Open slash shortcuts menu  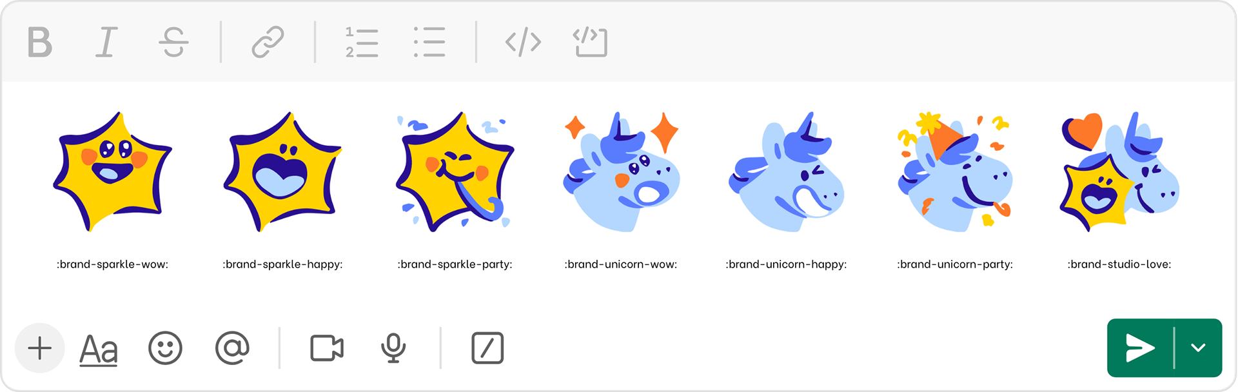click(487, 348)
